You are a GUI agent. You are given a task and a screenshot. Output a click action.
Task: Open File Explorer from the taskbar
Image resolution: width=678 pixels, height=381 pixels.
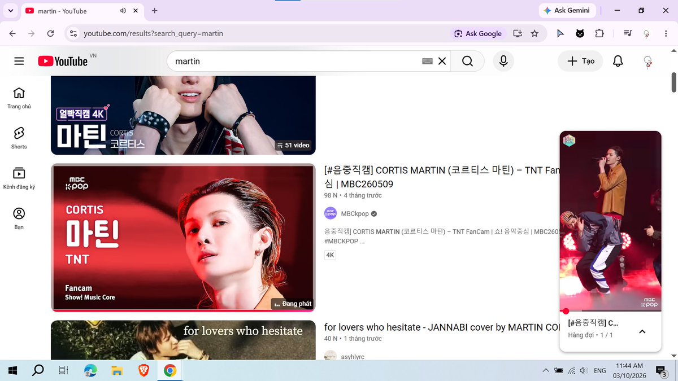(117, 370)
